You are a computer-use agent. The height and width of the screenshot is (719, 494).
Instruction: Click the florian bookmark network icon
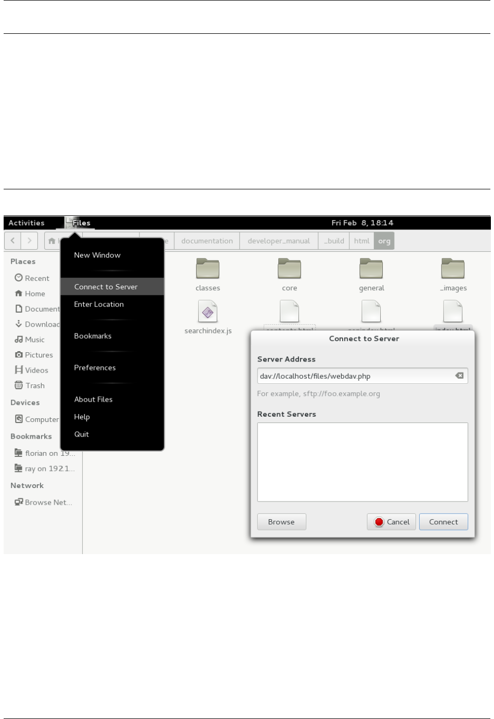pyautogui.click(x=19, y=453)
